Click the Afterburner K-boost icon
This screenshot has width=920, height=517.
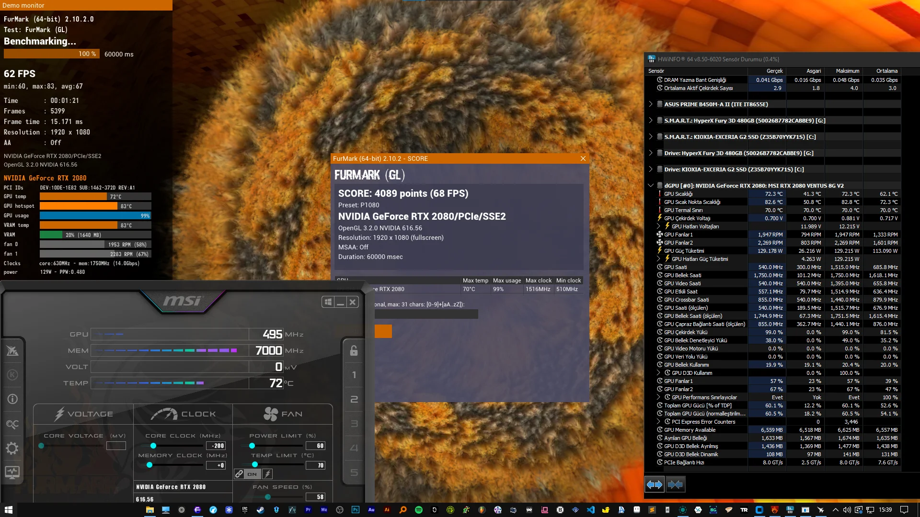tap(12, 375)
